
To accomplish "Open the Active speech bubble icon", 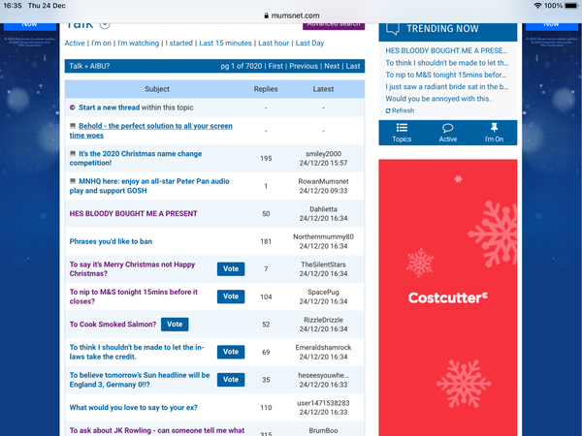I will [447, 128].
